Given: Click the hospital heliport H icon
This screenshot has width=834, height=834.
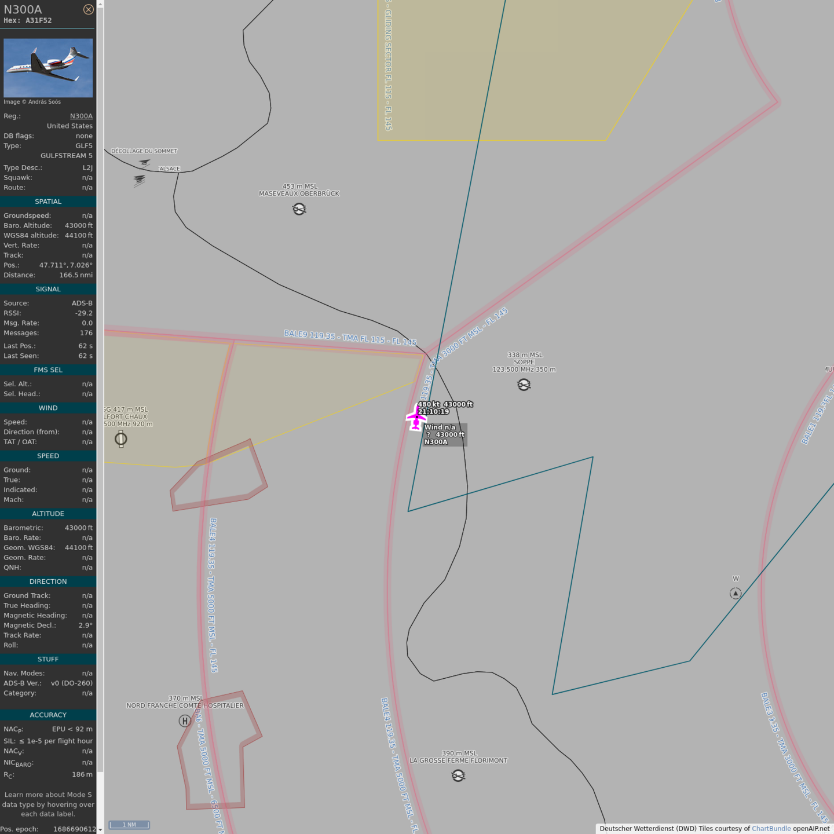Looking at the screenshot, I should 185,721.
